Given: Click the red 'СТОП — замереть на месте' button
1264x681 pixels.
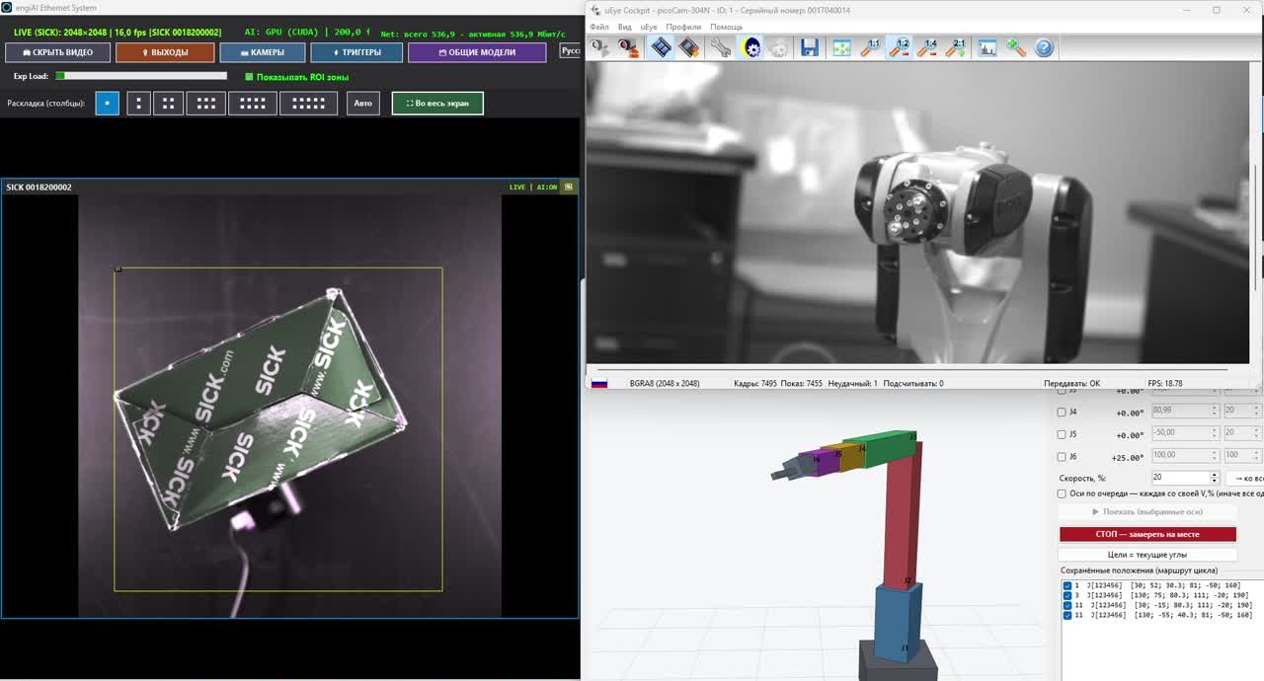Looking at the screenshot, I should coord(1147,534).
